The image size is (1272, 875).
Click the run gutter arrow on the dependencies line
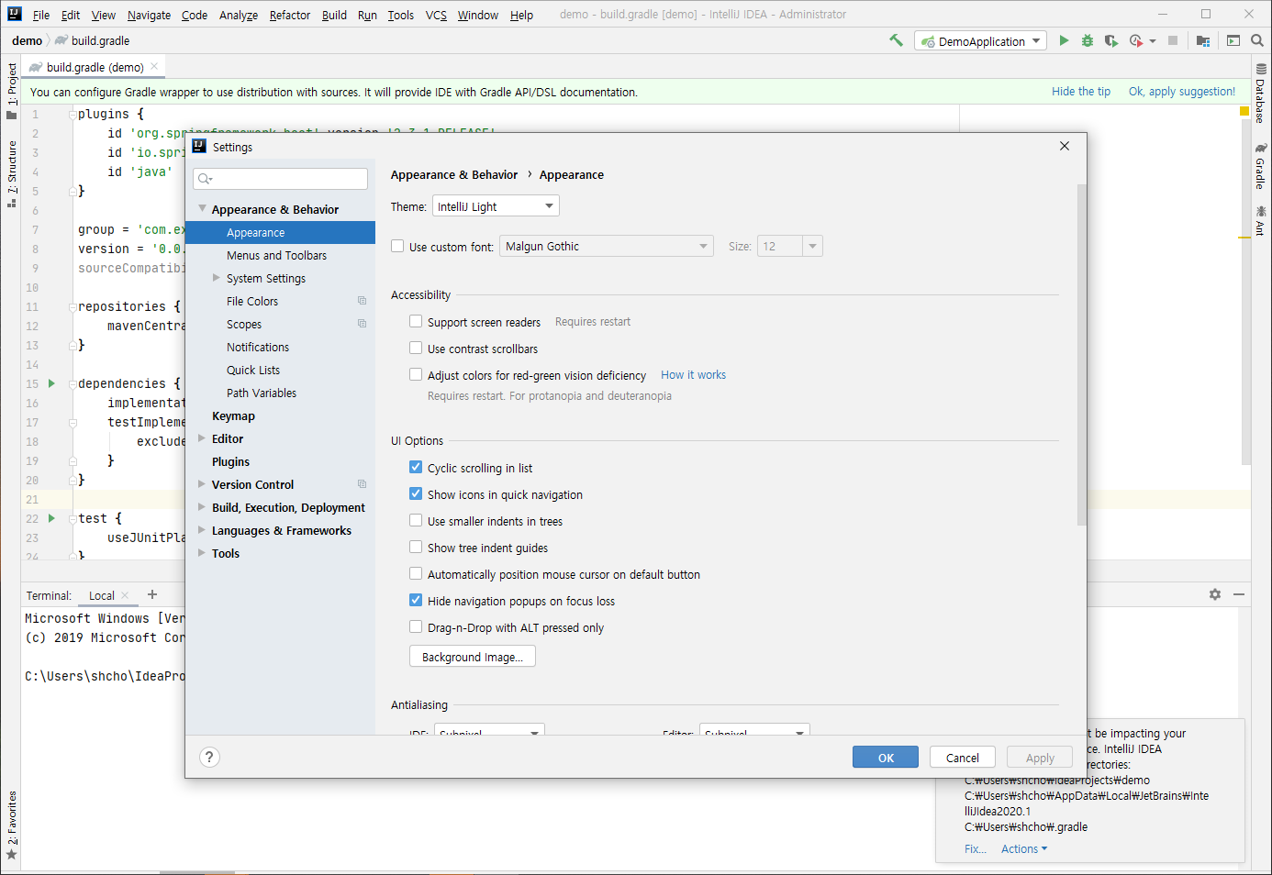[x=51, y=383]
